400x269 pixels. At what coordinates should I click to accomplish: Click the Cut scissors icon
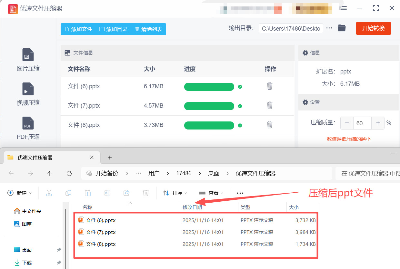(49, 193)
